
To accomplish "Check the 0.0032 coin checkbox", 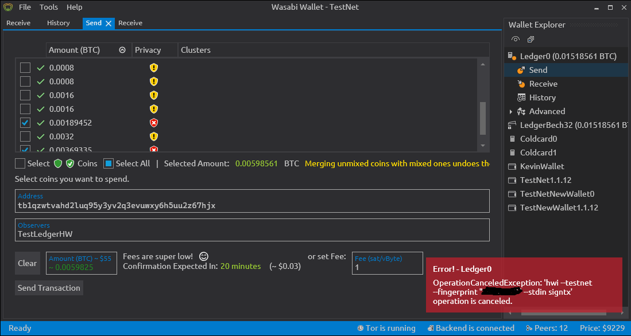I will tap(25, 136).
